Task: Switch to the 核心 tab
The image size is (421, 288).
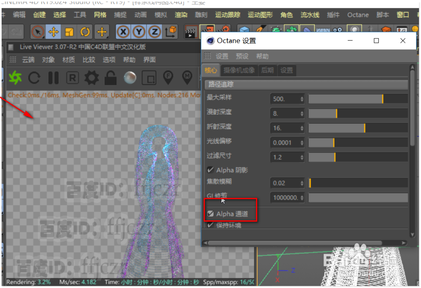Action: pos(211,70)
